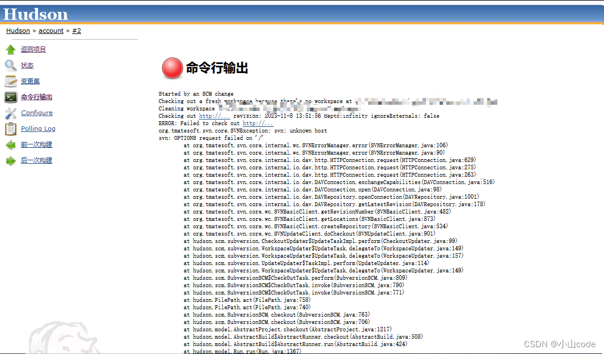Click the 'Started by an SCM change' line
The height and width of the screenshot is (354, 604).
tap(196, 94)
